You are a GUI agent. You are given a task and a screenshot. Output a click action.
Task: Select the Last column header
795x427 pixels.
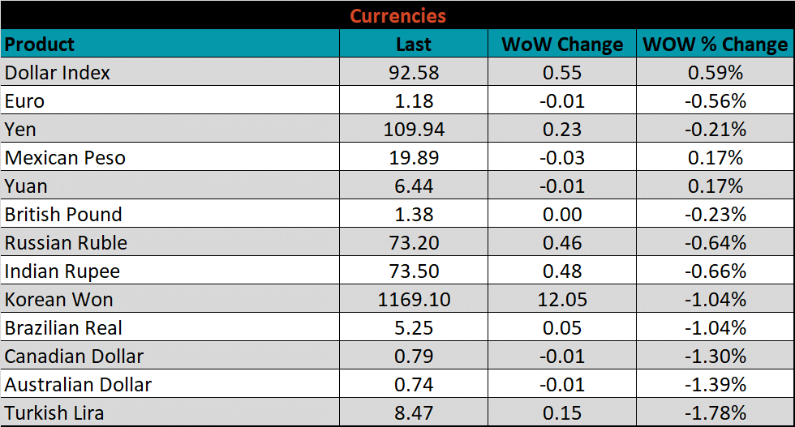[x=414, y=44]
